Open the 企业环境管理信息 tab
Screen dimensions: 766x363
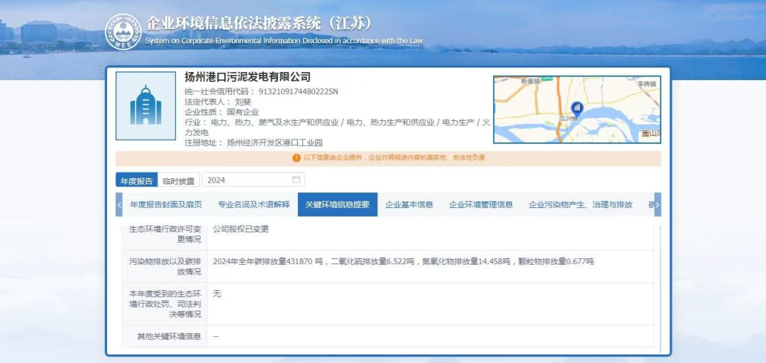480,204
